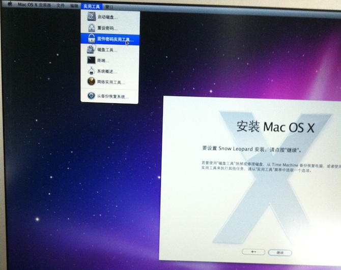
Task: Click the Reset Password (重设密码) lock icon
Action: pos(91,27)
